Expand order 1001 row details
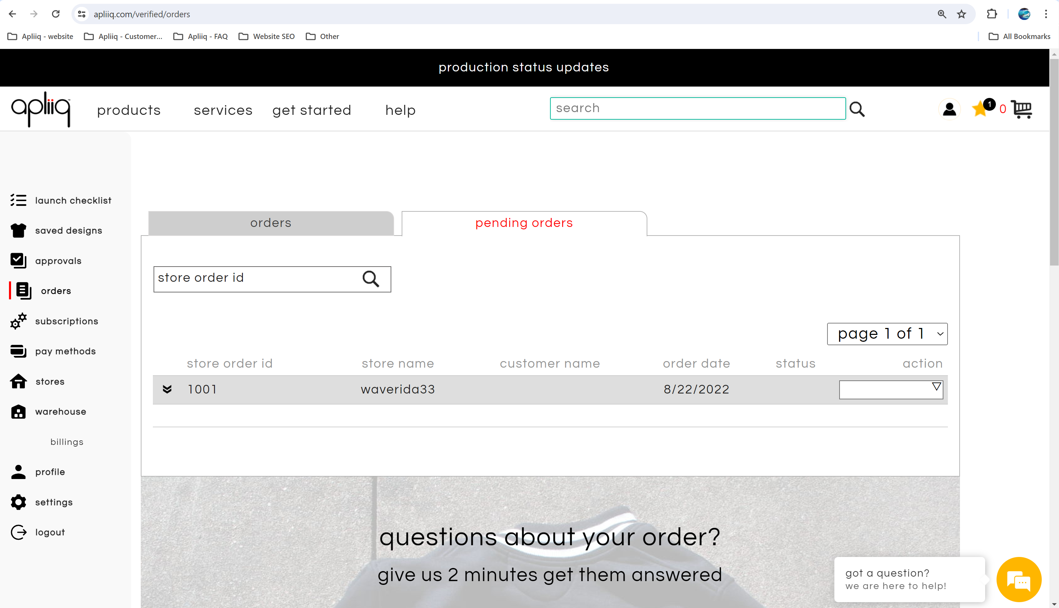 (167, 389)
